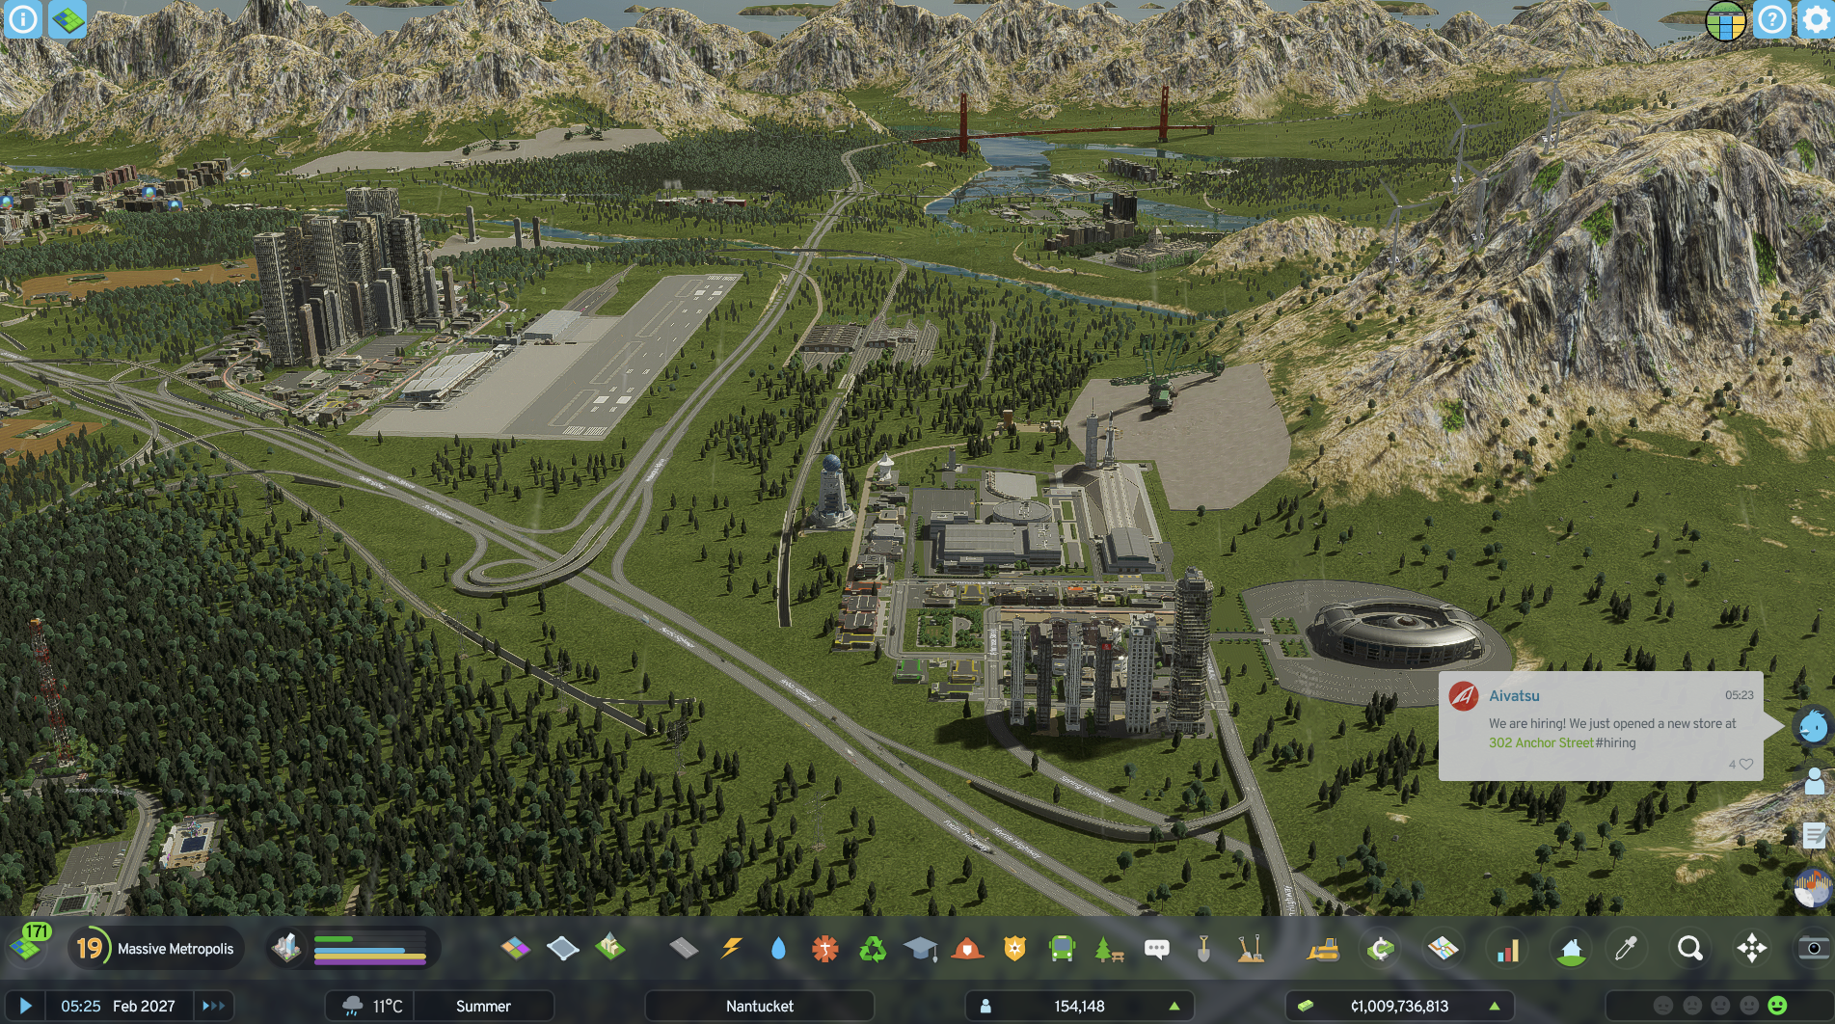Open the Water and Sewage menu
Screen dimensions: 1835x1024
pos(778,949)
